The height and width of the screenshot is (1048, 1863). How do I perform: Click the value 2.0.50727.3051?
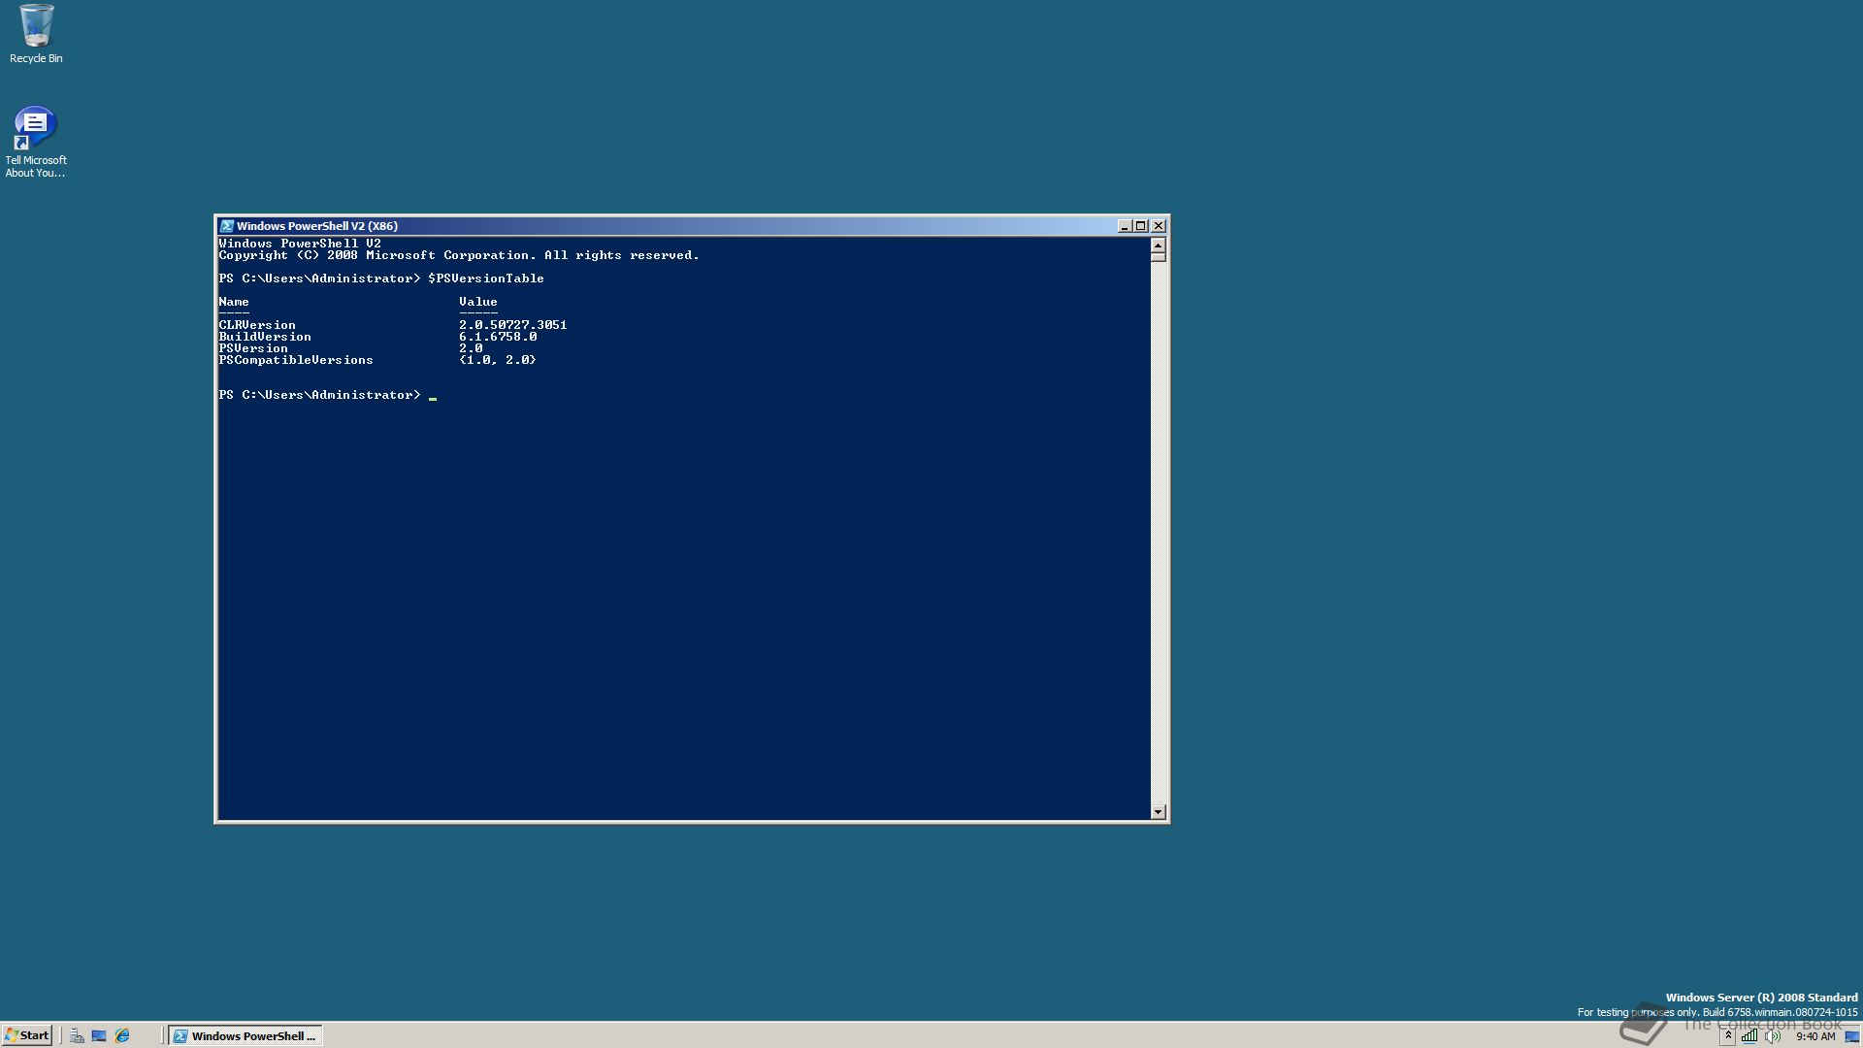513,325
